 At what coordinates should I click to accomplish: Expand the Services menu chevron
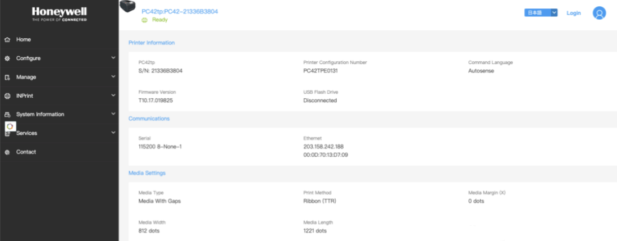[113, 133]
